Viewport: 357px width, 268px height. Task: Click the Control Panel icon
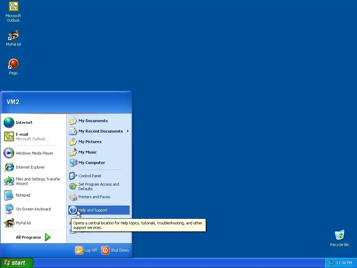tap(73, 176)
